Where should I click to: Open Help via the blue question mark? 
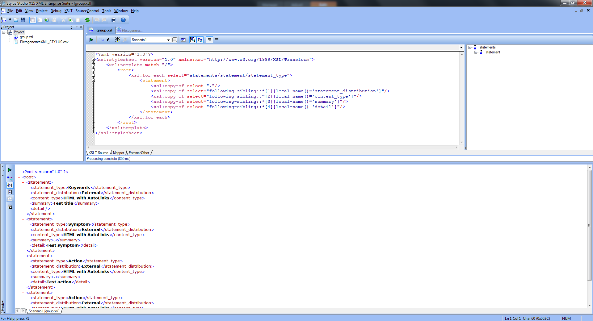pyautogui.click(x=123, y=20)
